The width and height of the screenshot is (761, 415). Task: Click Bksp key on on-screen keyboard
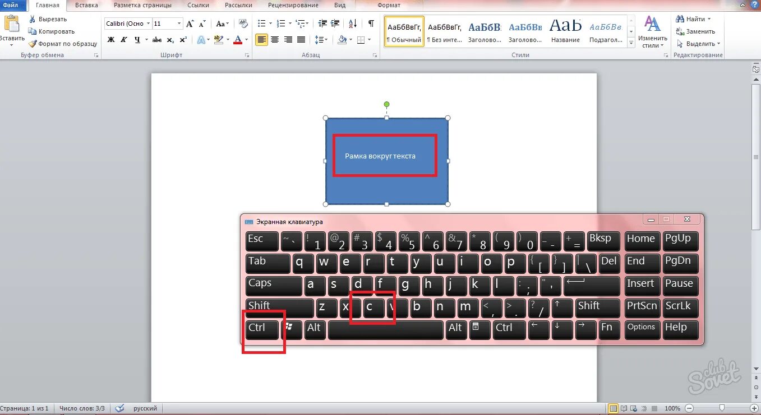point(603,241)
